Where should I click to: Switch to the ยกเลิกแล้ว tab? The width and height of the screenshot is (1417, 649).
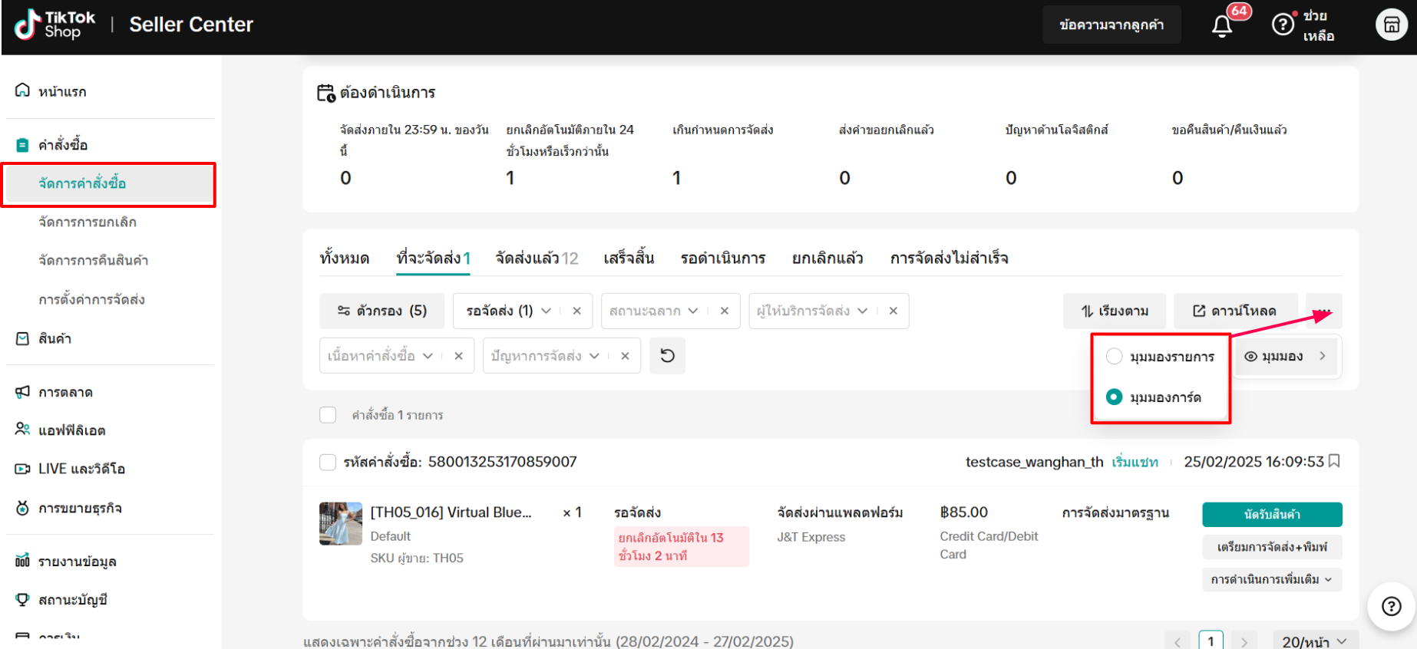pyautogui.click(x=827, y=259)
